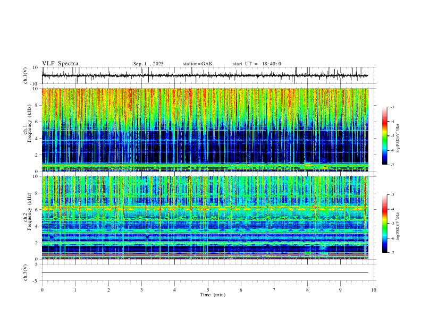Click the ch.1 spectrogram panel
The image size is (421, 325).
coord(205,130)
